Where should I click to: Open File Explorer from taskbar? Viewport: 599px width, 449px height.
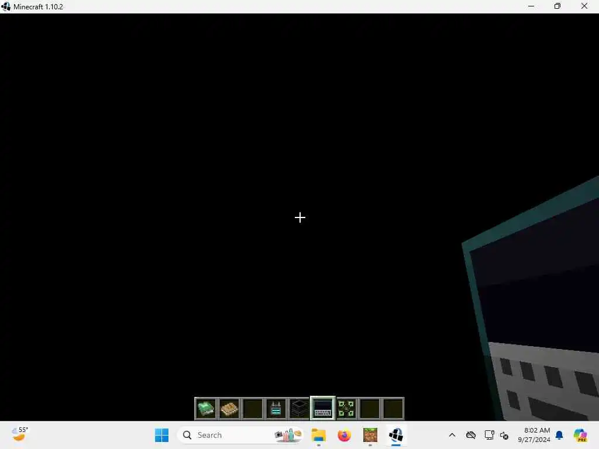point(318,435)
